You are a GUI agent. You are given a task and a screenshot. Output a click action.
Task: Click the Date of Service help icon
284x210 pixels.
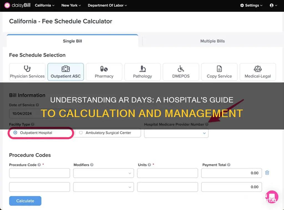tap(37, 105)
